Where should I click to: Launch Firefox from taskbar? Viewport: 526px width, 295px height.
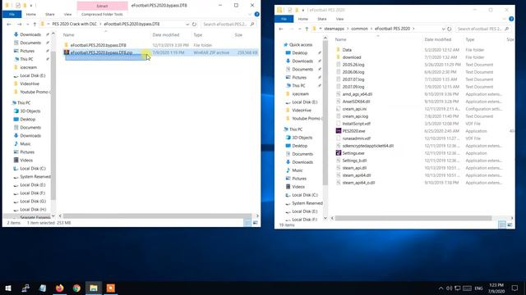point(60,288)
